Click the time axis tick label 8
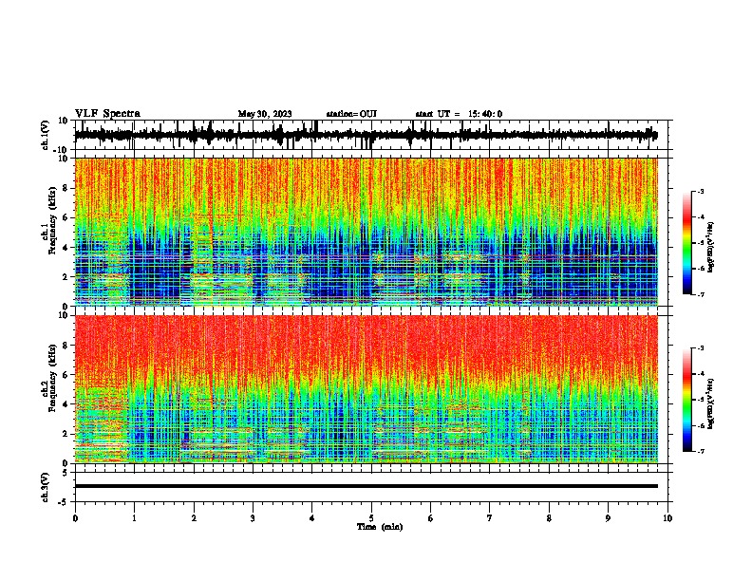The height and width of the screenshot is (581, 752). tap(549, 518)
